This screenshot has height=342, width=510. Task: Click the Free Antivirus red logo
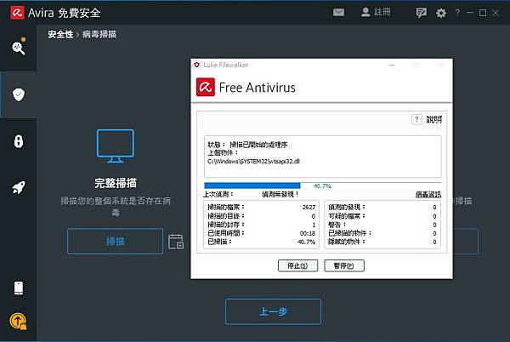click(206, 88)
